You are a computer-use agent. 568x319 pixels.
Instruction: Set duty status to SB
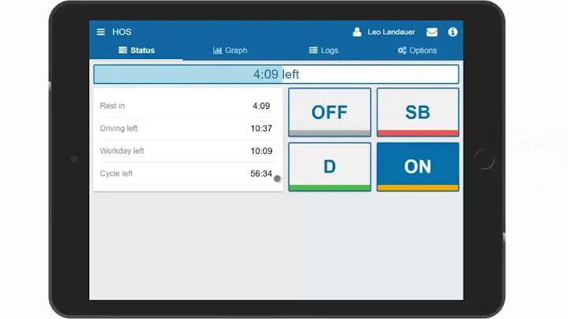417,112
